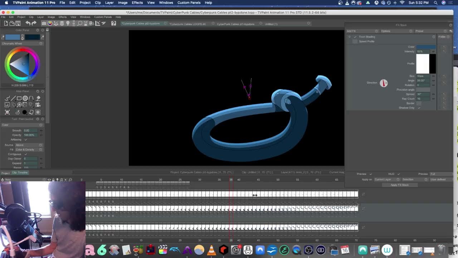Screen dimensions: 458x258
Task: Click the dark navy B color swatch
Action: 32,37
